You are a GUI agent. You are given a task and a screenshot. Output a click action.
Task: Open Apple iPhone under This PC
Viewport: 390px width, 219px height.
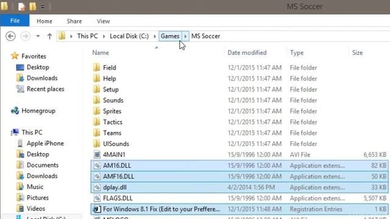45,144
